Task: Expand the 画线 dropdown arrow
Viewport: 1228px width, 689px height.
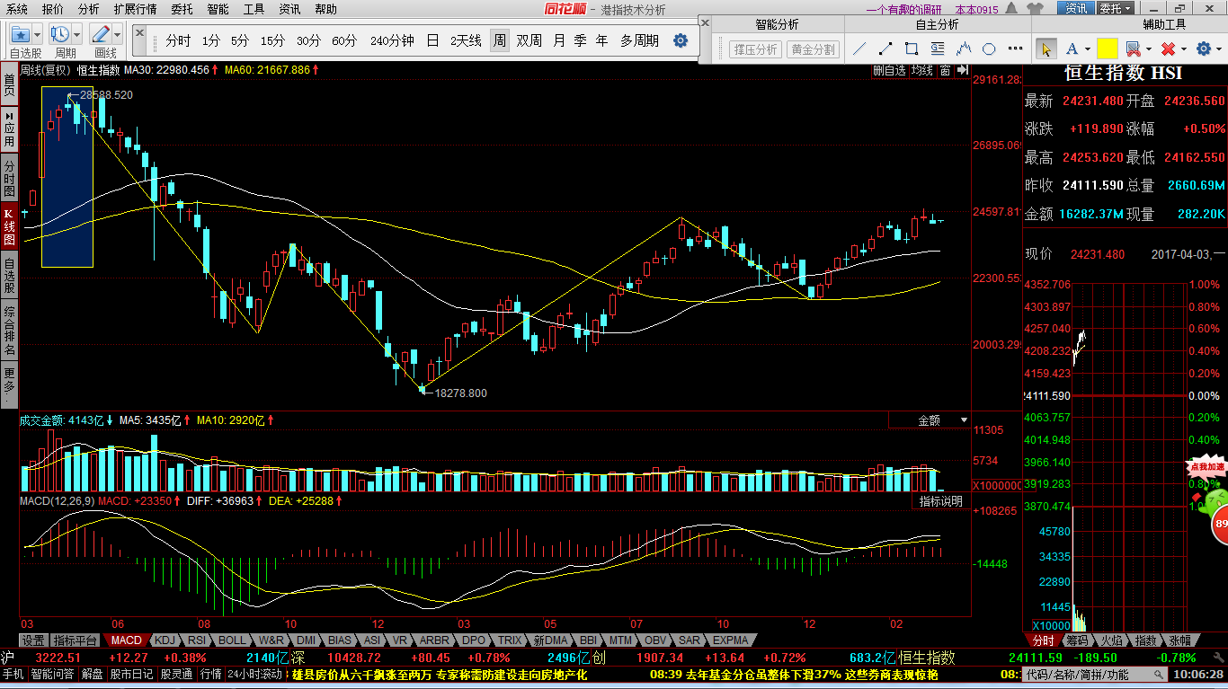Action: 118,34
